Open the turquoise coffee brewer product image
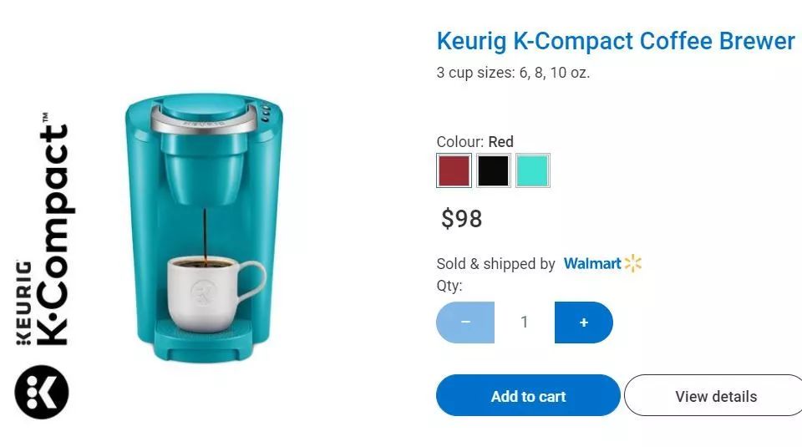Viewport: 802px width, 447px height. click(x=204, y=228)
